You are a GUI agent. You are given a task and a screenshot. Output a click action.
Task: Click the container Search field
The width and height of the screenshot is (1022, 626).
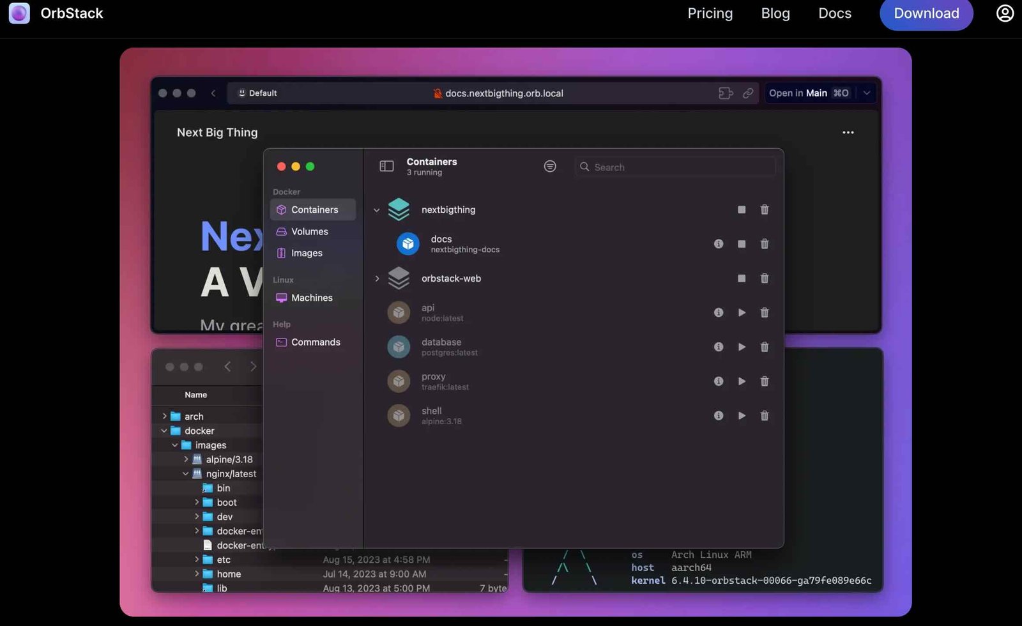pos(675,167)
